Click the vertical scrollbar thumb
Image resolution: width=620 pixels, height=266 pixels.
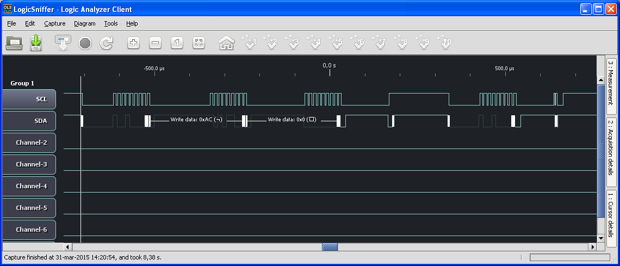click(x=601, y=151)
